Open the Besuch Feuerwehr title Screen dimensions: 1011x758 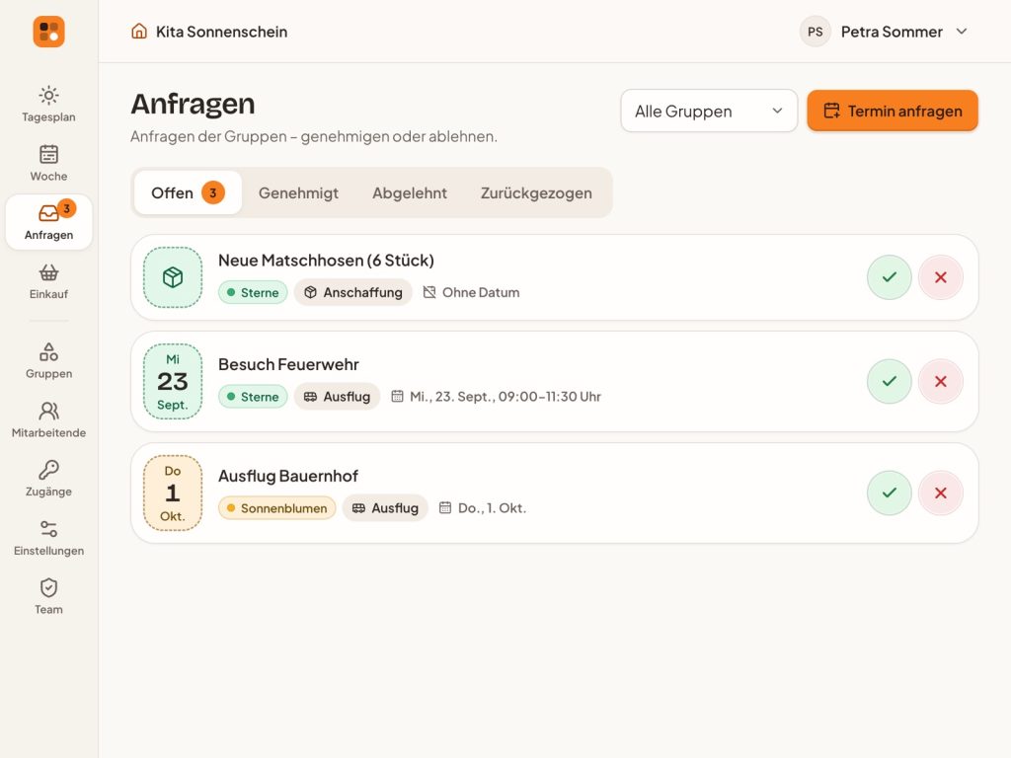pyautogui.click(x=288, y=364)
